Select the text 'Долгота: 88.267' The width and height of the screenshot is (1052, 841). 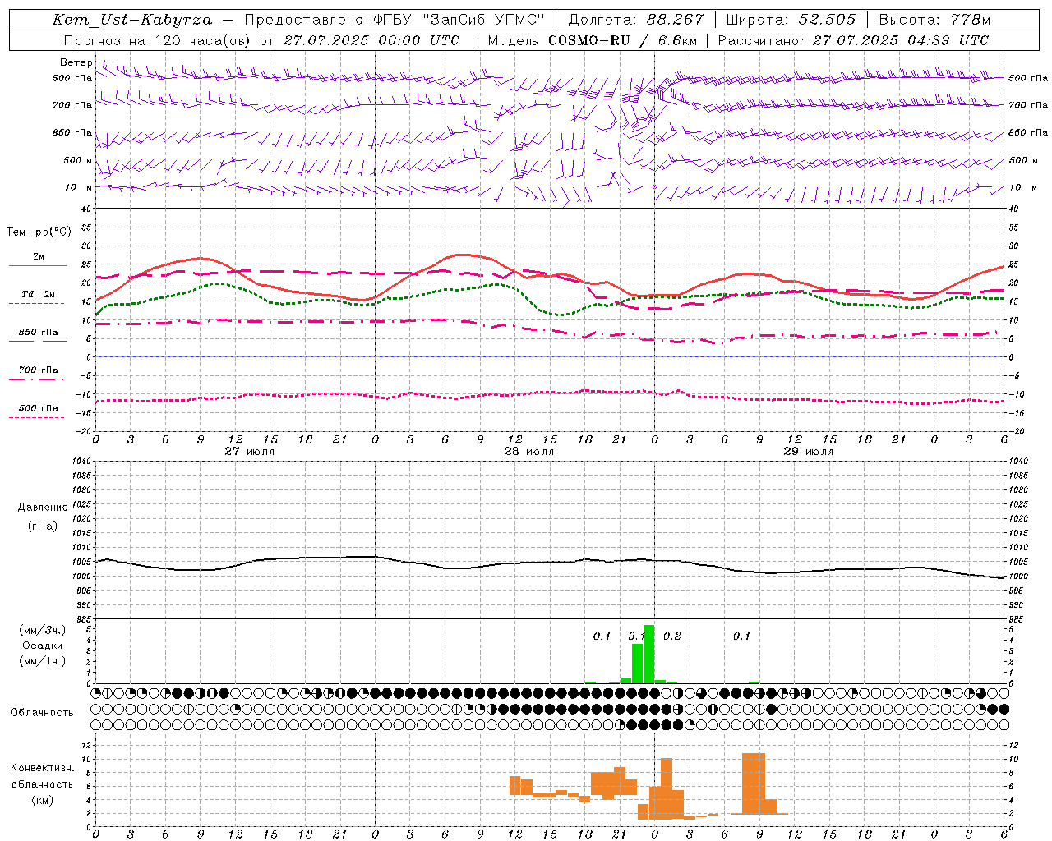point(636,20)
